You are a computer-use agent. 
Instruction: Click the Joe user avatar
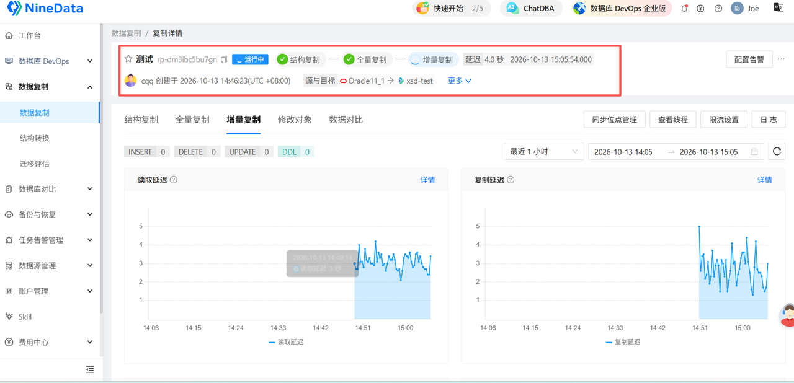pyautogui.click(x=737, y=9)
